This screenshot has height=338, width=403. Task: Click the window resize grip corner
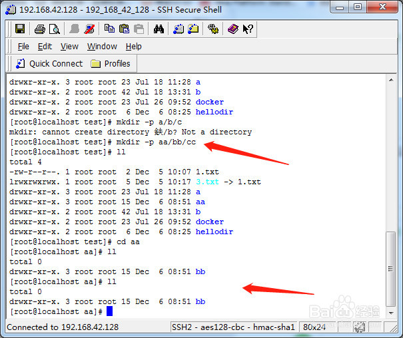tap(393, 328)
